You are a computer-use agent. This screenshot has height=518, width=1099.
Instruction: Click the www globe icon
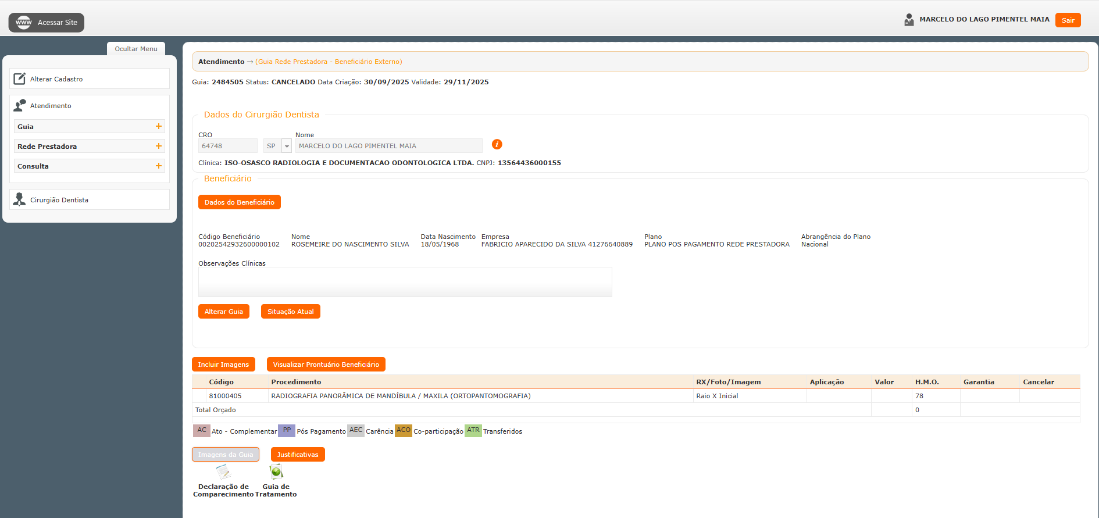tap(24, 23)
